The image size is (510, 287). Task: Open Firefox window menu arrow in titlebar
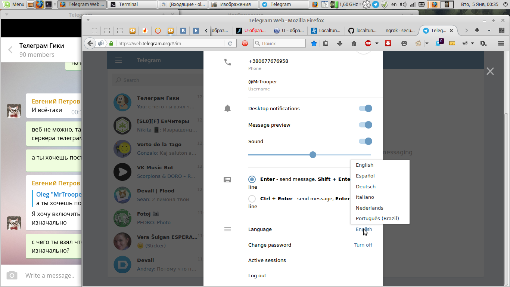click(88, 20)
